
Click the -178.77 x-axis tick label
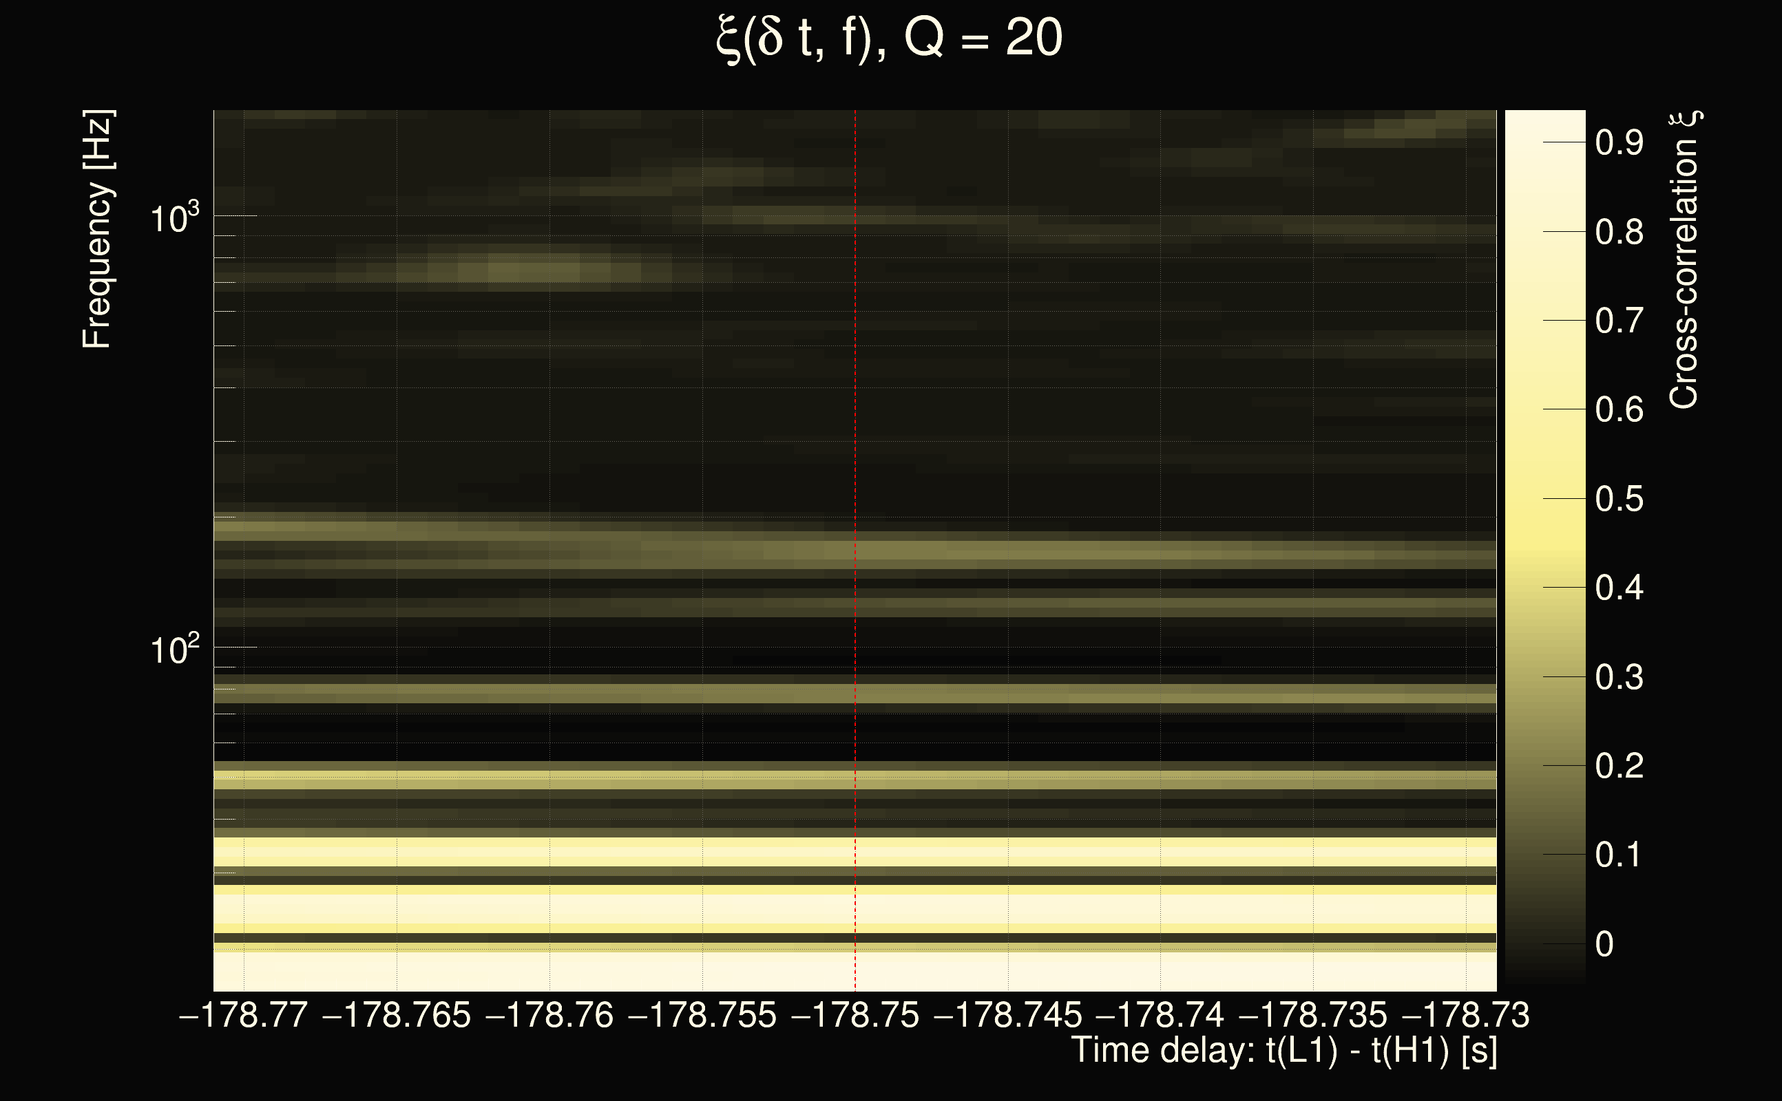(x=243, y=1015)
